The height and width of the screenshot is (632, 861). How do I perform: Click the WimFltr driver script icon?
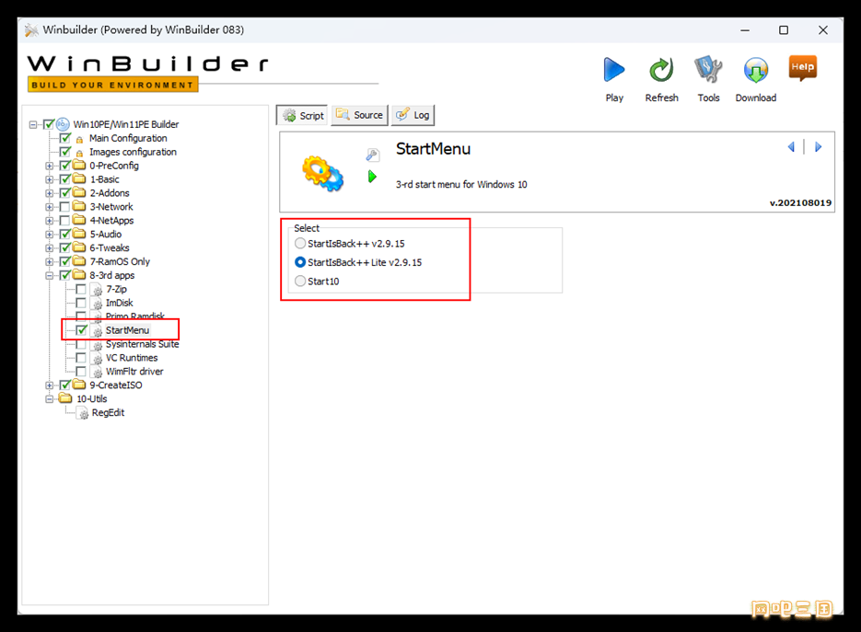(97, 372)
